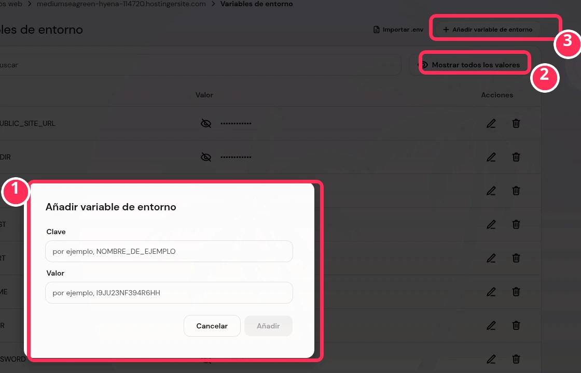Screen dimensions: 581x373
Task: Focus the Clave input field
Action: pyautogui.click(x=169, y=251)
